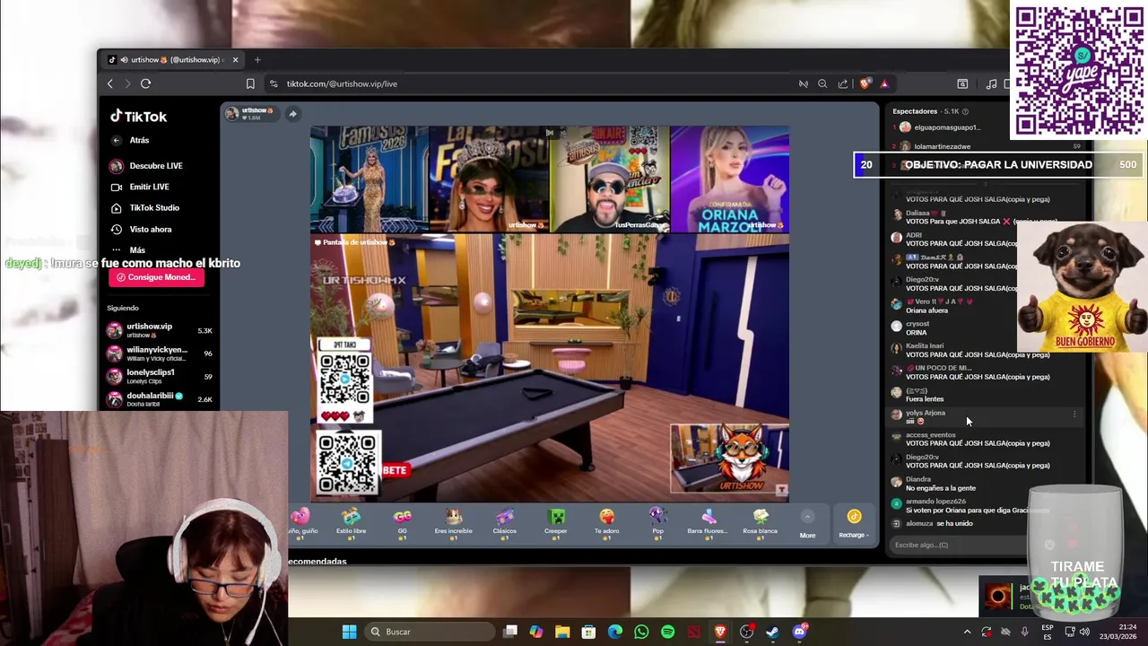
Task: Open Brave Shields icon
Action: coord(865,83)
